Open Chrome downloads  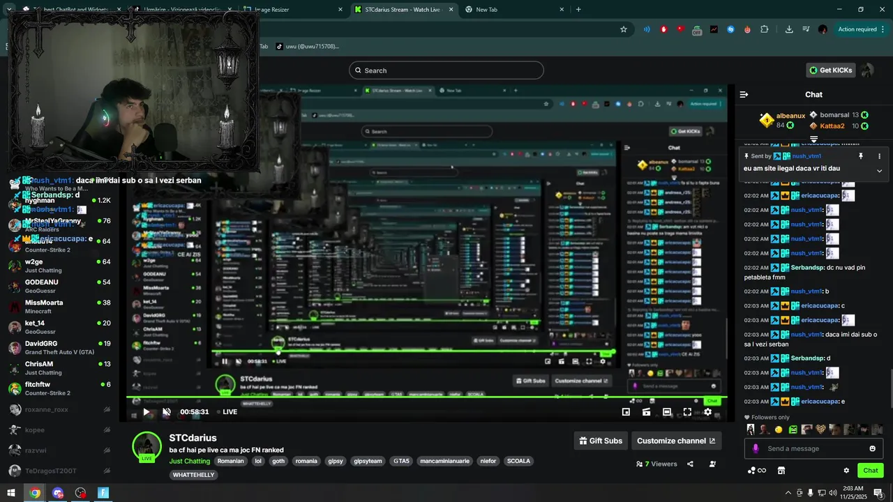[x=789, y=29]
